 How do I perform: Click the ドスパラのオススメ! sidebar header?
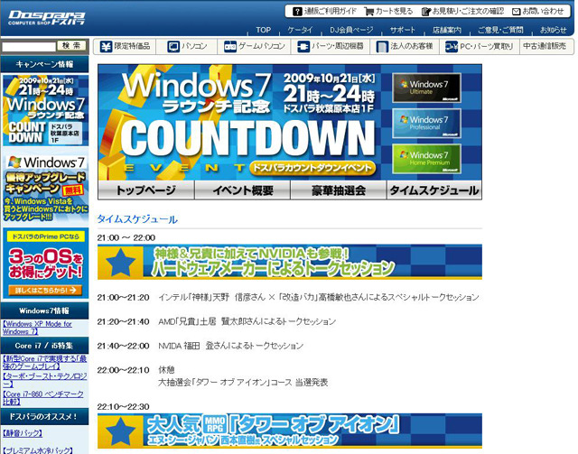pos(44,416)
